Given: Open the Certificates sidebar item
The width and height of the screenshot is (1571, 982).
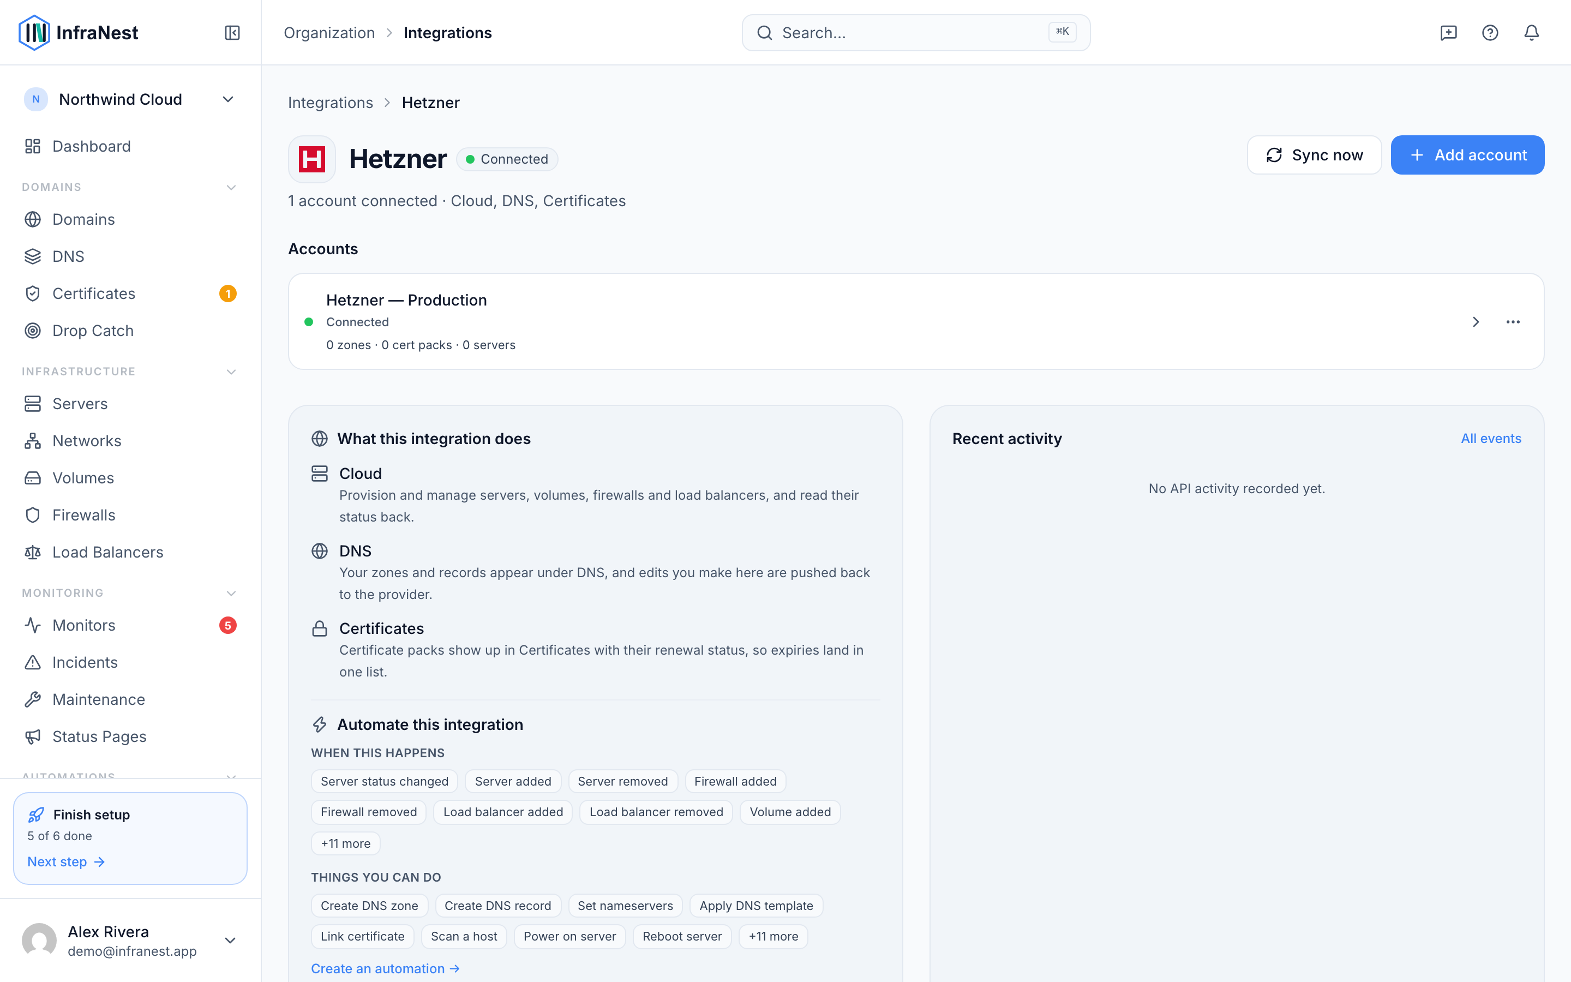Looking at the screenshot, I should [130, 294].
